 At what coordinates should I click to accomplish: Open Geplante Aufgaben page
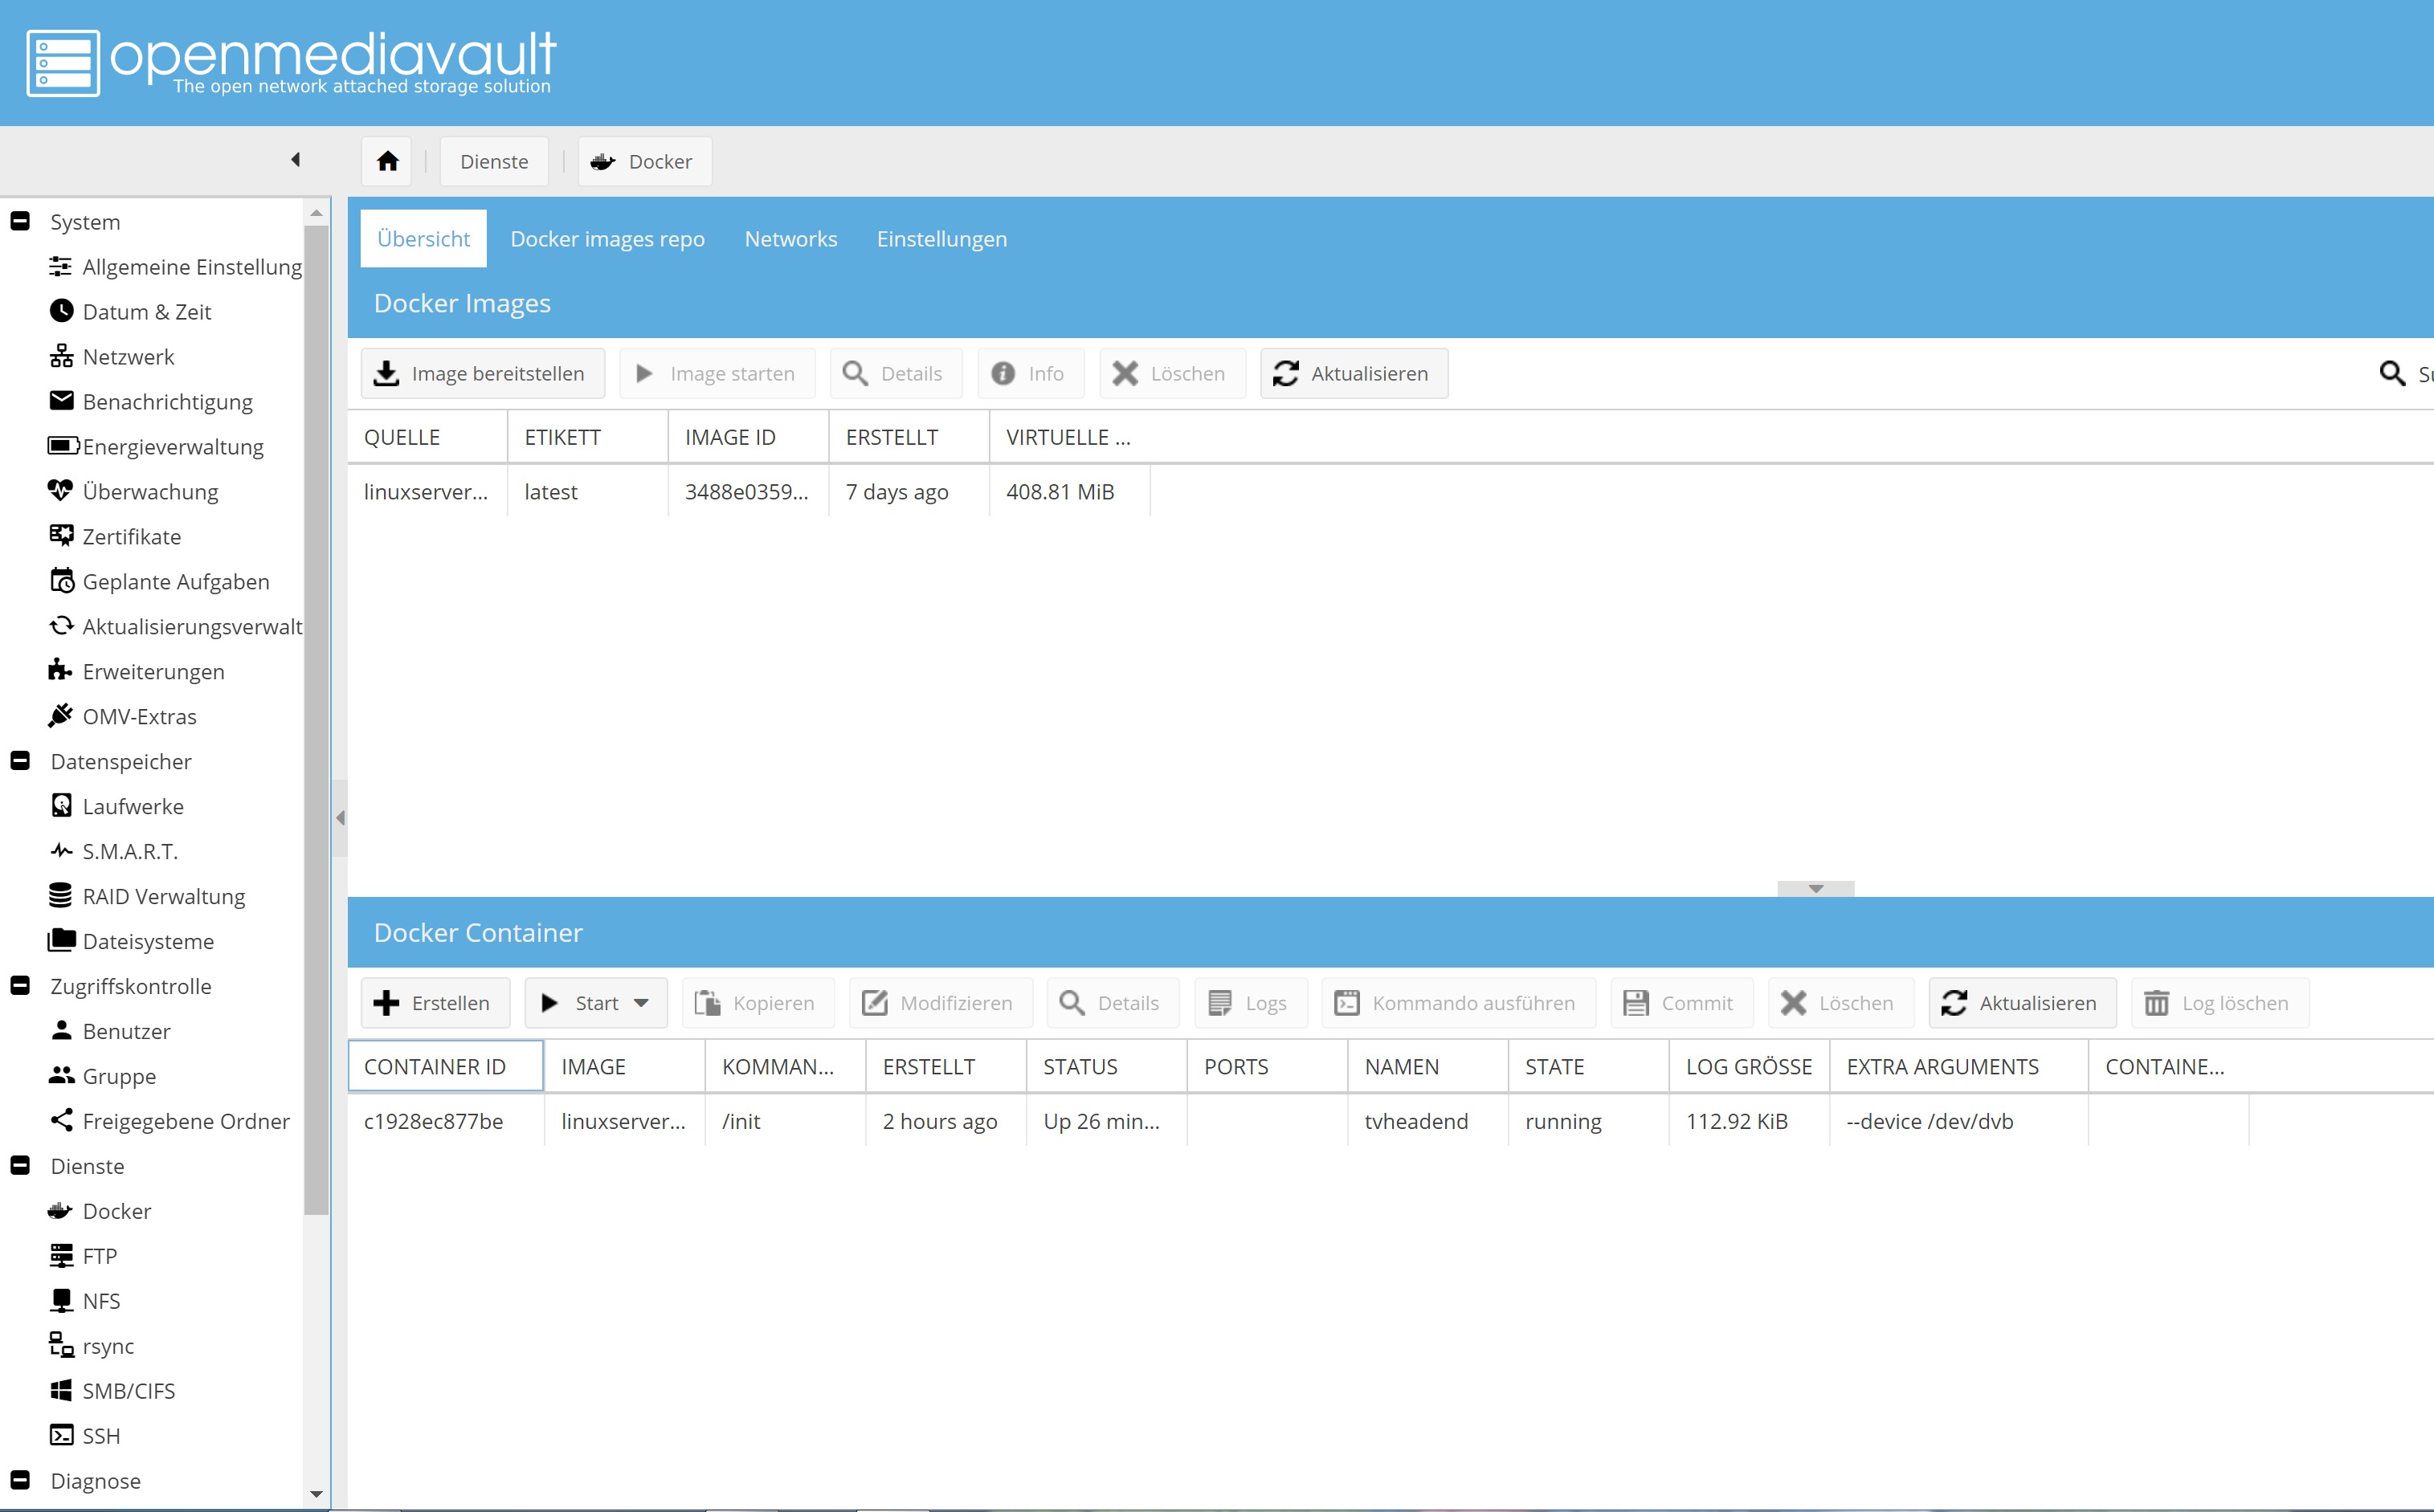pyautogui.click(x=159, y=582)
